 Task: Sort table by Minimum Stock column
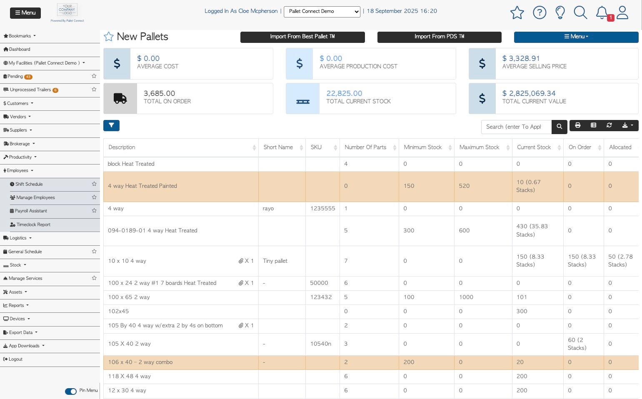[x=427, y=147]
